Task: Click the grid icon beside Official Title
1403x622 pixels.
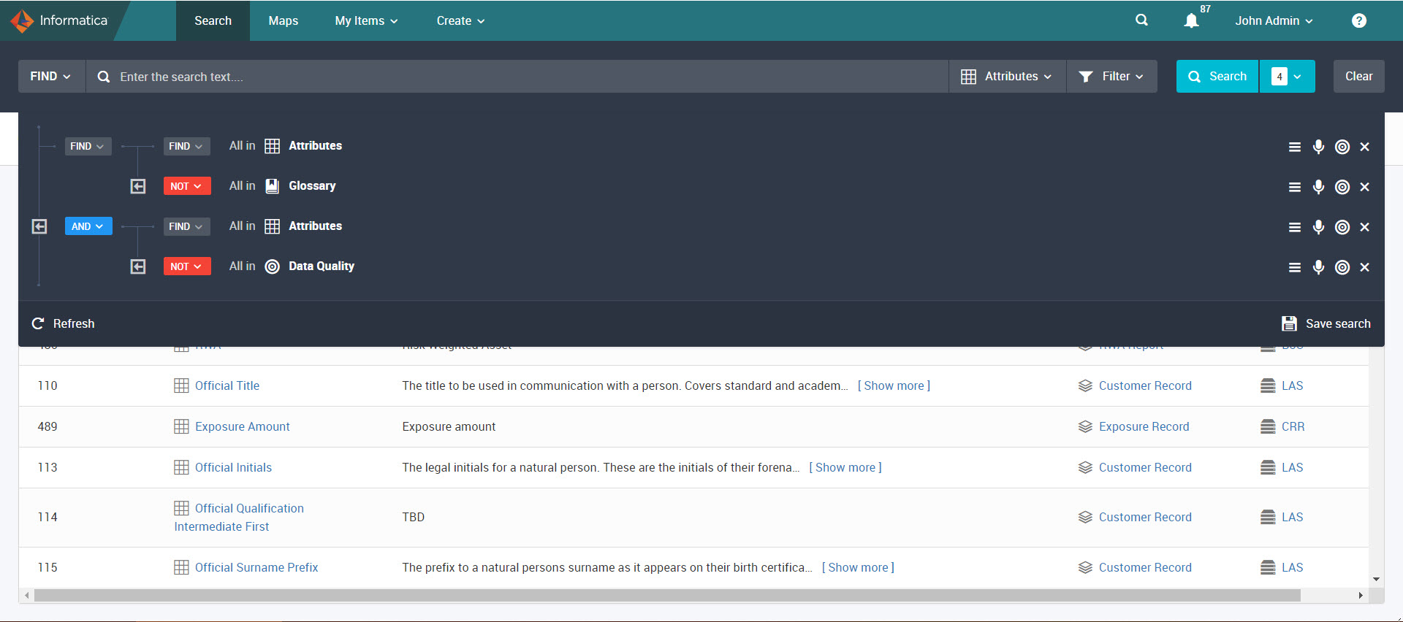Action: (x=181, y=385)
